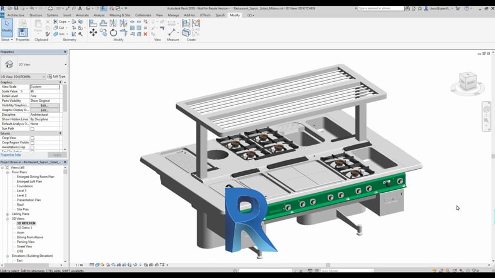This screenshot has height=278, width=495.
Task: Open the 3D View: 3D KITCHEN instance dropdown
Action: 44,77
